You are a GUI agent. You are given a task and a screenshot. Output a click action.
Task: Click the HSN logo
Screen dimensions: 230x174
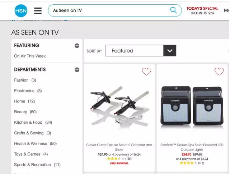click(x=21, y=10)
